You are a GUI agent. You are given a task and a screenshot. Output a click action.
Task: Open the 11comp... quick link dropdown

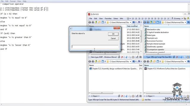tap(182, 19)
